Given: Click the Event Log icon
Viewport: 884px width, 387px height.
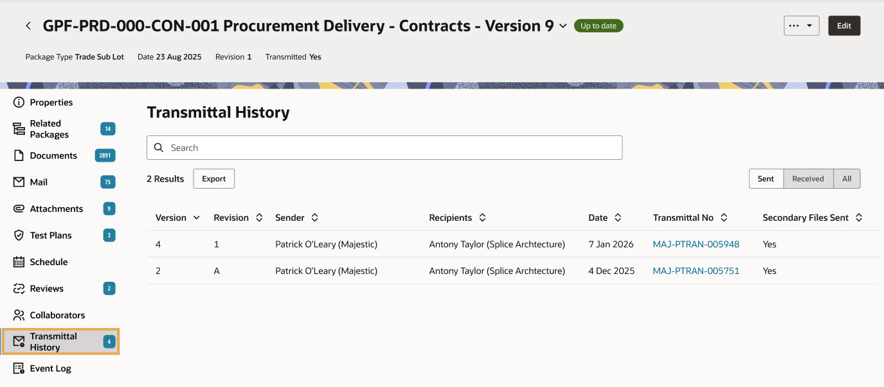Looking at the screenshot, I should (x=19, y=368).
